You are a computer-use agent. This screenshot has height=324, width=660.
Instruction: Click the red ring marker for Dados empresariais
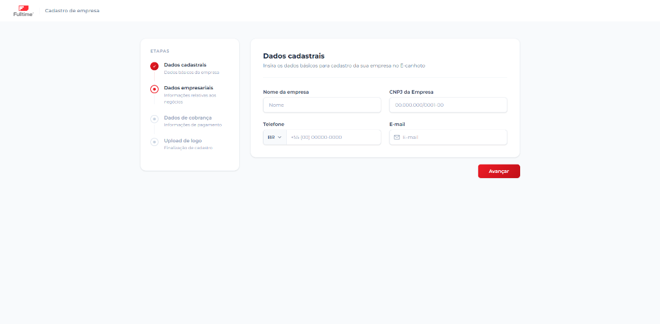tap(155, 89)
